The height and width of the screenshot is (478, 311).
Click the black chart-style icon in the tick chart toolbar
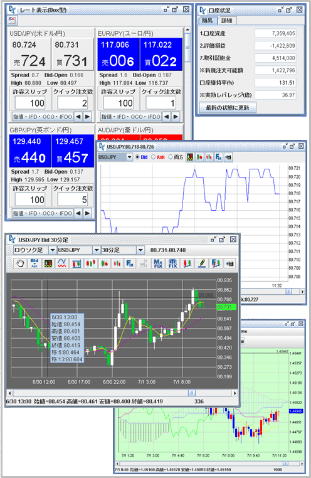[190, 157]
